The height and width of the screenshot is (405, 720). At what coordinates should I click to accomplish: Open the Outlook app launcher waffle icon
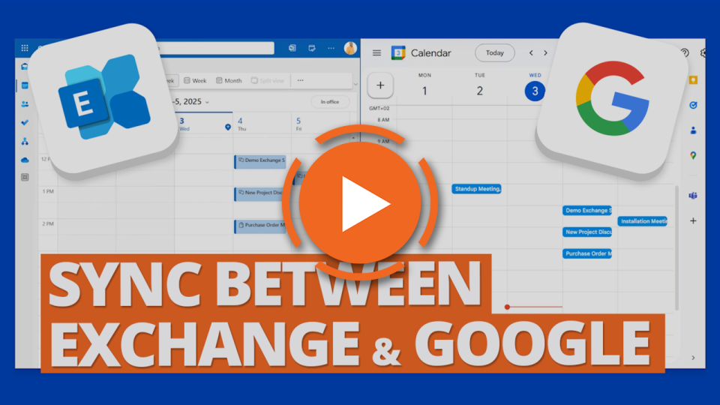click(x=25, y=48)
